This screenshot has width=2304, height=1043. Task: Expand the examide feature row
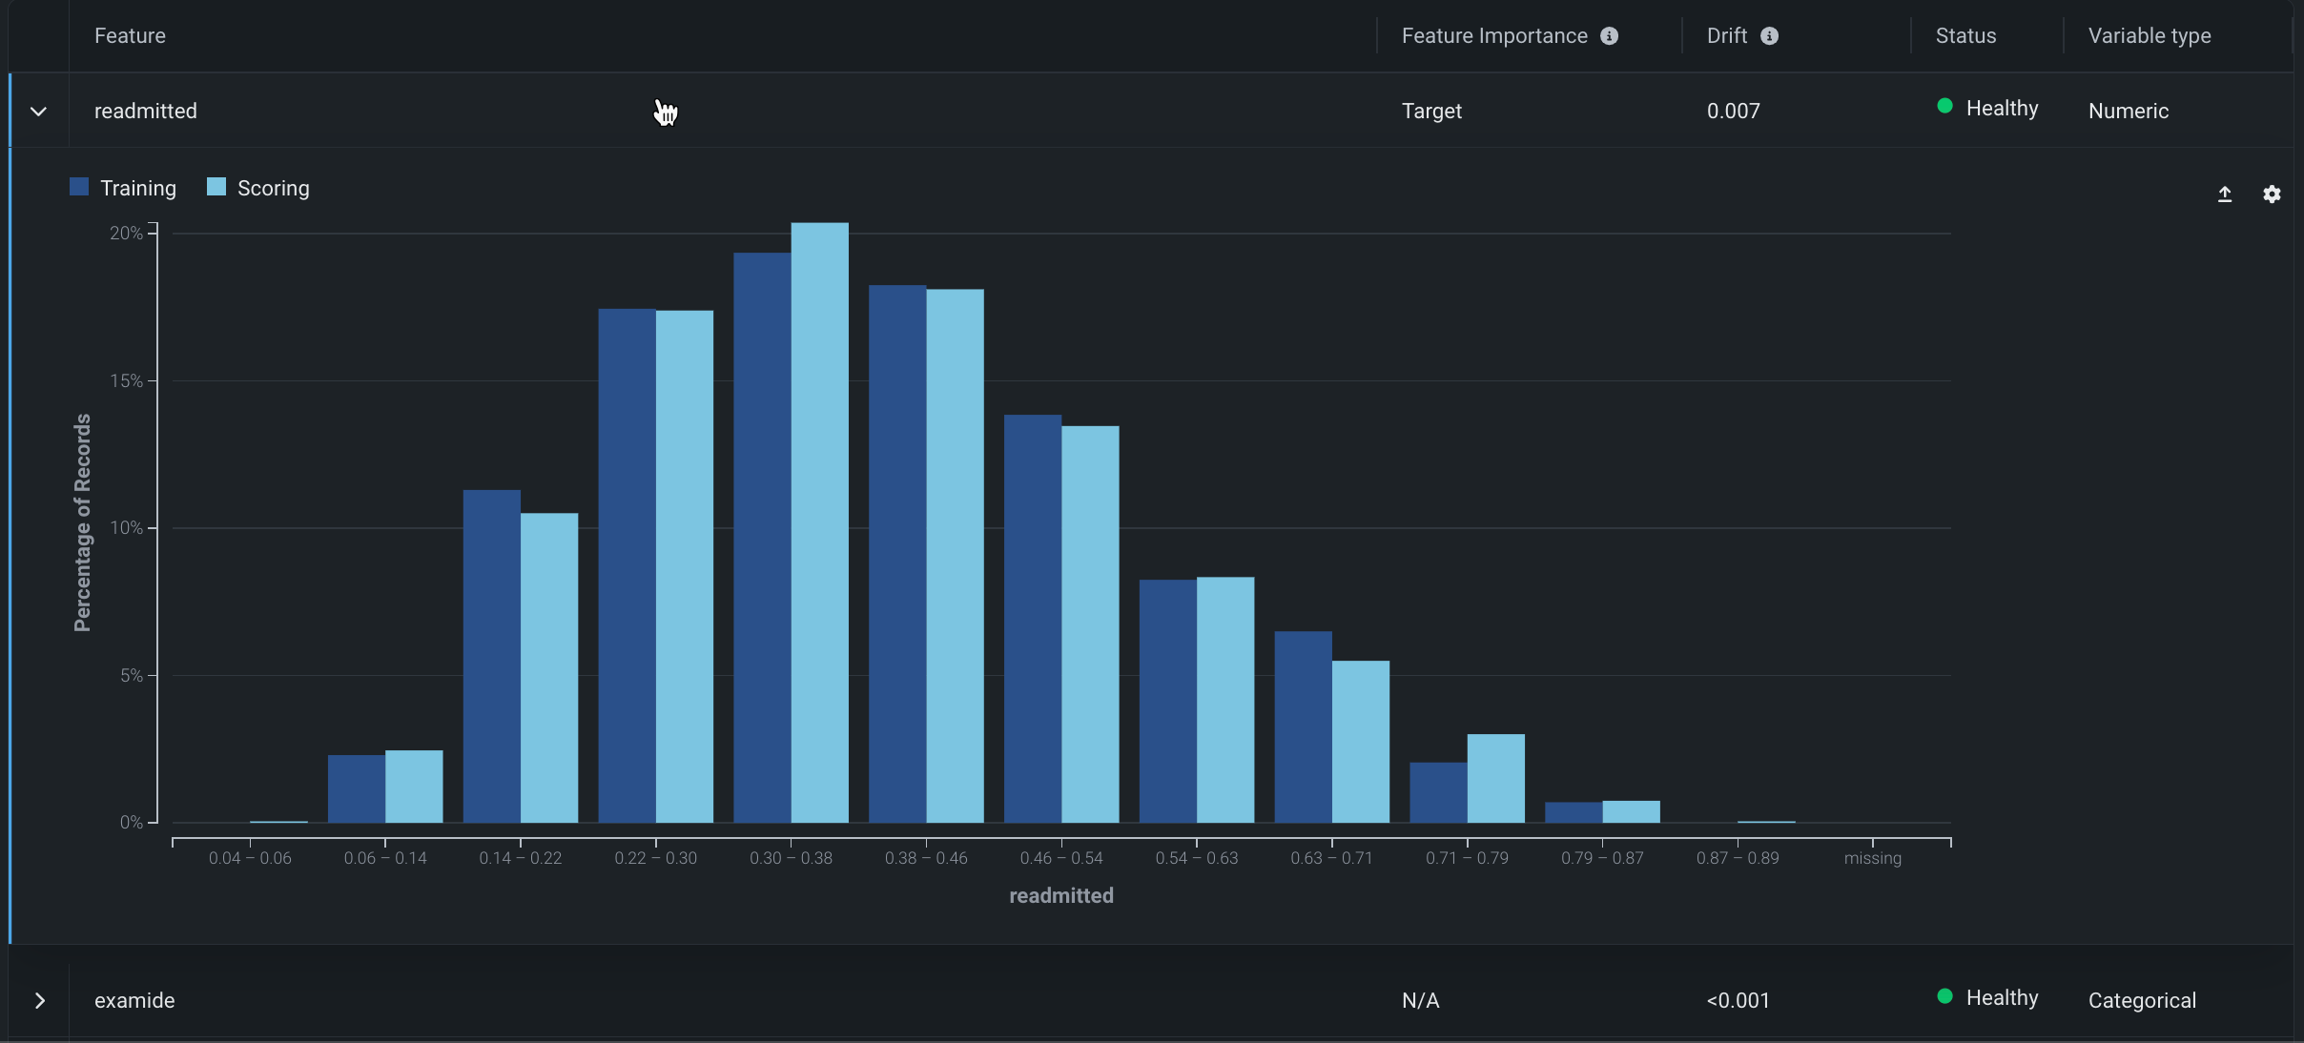(x=39, y=1001)
